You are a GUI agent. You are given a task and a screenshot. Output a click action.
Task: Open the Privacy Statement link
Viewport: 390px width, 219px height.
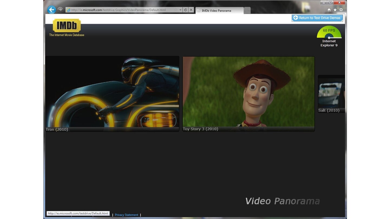[126, 215]
